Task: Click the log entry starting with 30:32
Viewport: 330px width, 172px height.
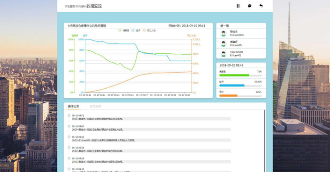Action: [151, 119]
